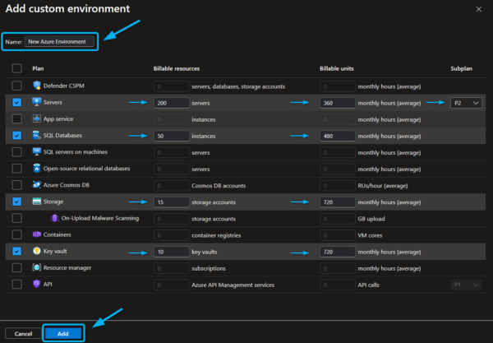Toggle the select-all plans header checkbox

(17, 68)
